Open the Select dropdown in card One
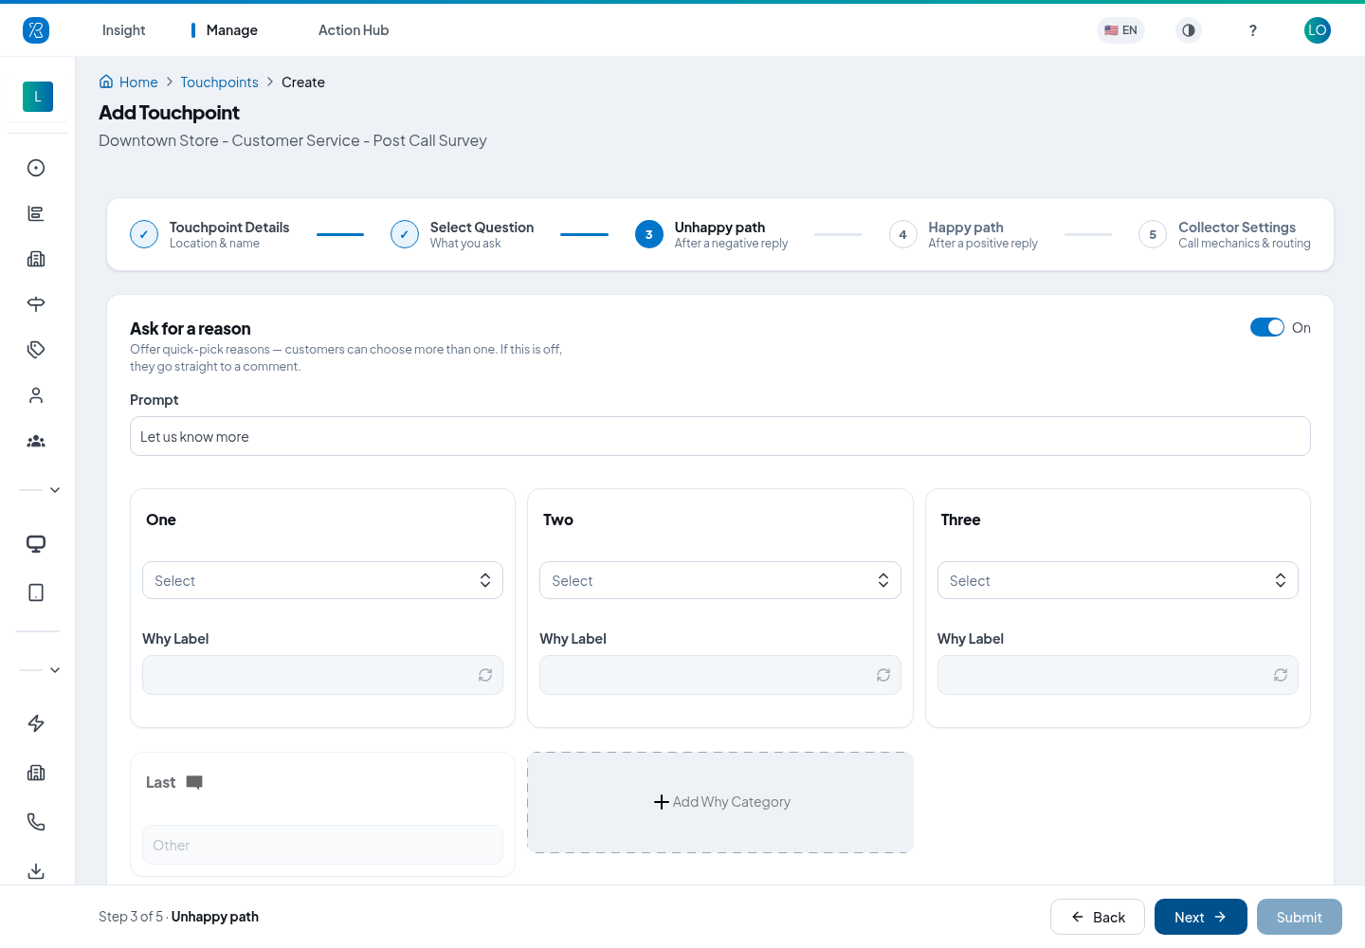 pyautogui.click(x=322, y=580)
